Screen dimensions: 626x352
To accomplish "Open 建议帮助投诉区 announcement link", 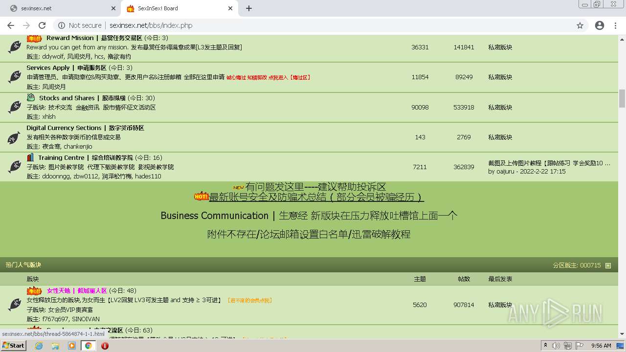I will [x=315, y=187].
